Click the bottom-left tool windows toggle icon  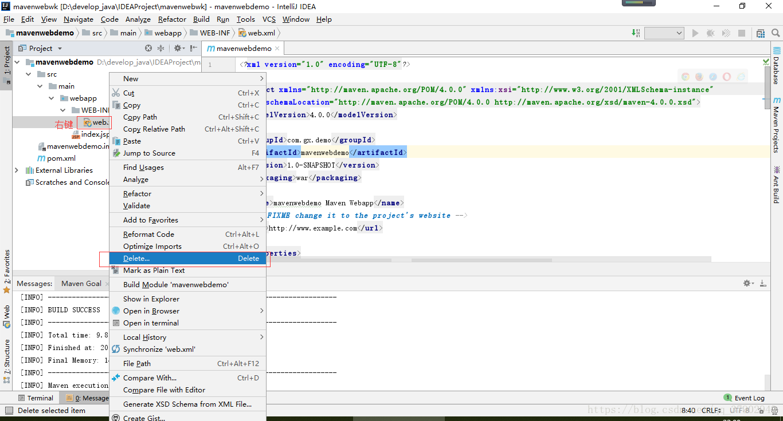coord(9,410)
